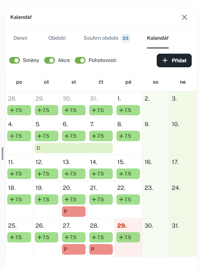The width and height of the screenshot is (202, 268).
Task: Select the +7.5 shift on the 4th
Action: [x=19, y=136]
